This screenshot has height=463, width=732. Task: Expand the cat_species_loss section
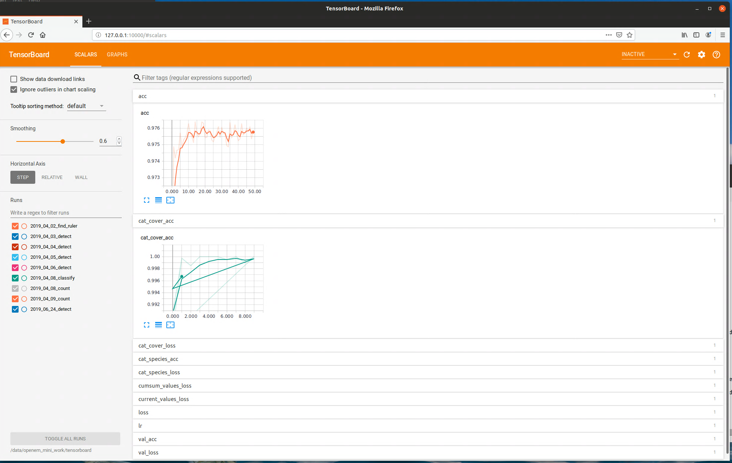click(x=428, y=372)
